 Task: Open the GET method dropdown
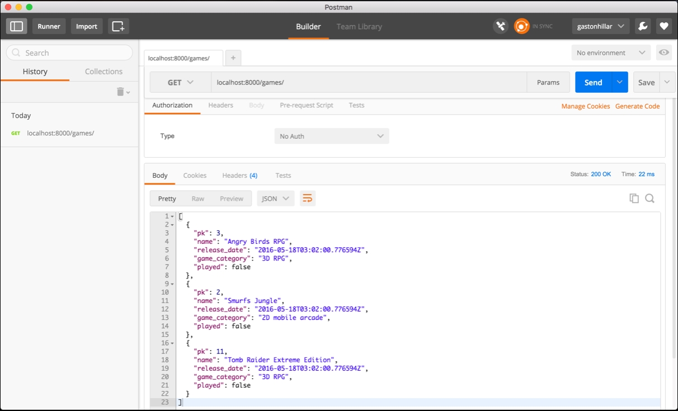tap(180, 82)
